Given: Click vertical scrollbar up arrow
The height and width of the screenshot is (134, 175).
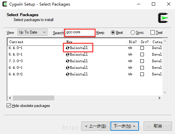Looking at the screenshot, I should (165, 41).
